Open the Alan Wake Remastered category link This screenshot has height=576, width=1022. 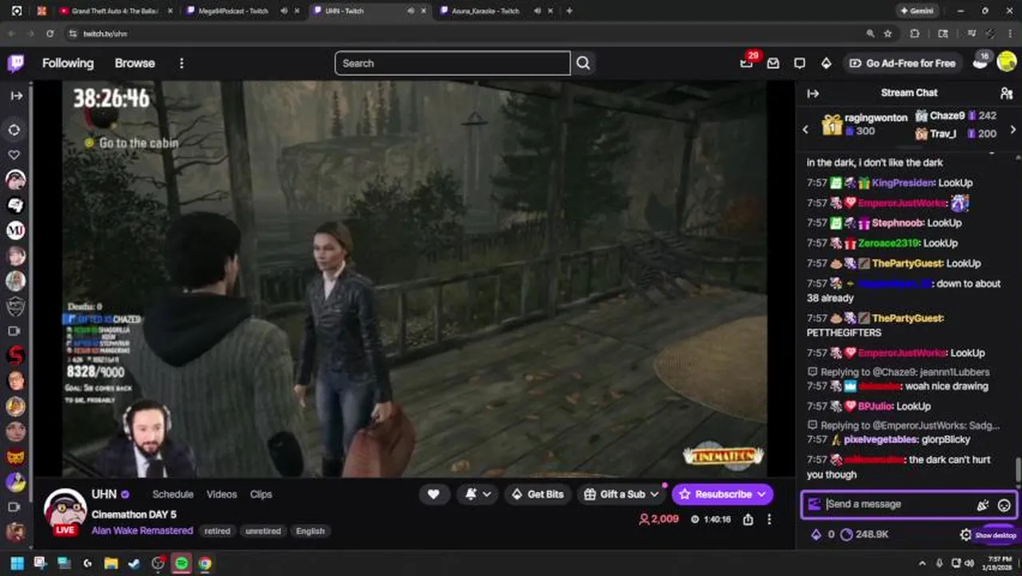click(x=142, y=530)
